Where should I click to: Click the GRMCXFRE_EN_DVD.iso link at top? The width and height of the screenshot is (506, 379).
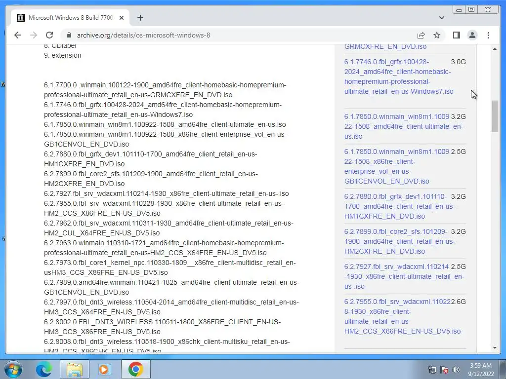pos(385,46)
